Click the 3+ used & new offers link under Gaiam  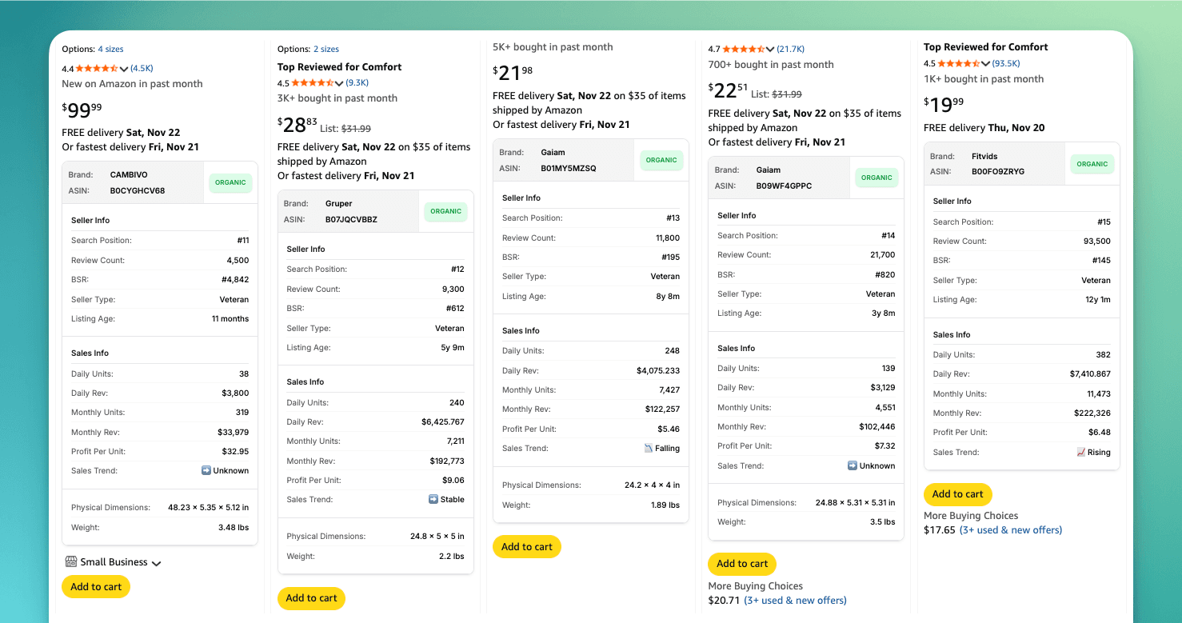click(795, 600)
